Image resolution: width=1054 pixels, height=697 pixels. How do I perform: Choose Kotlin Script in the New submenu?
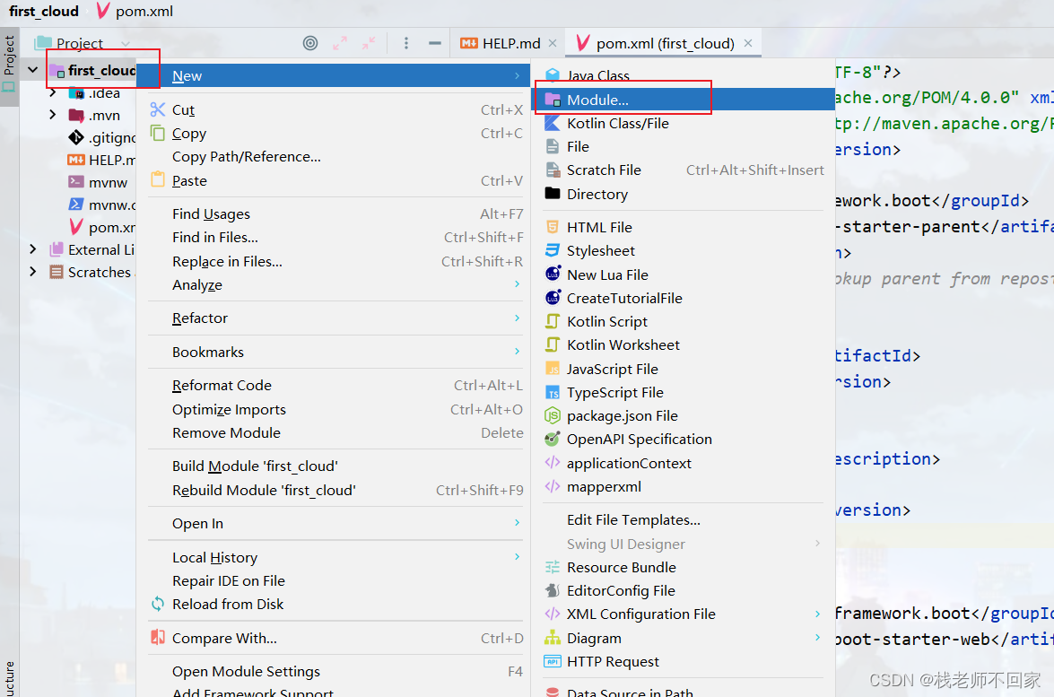(684, 321)
